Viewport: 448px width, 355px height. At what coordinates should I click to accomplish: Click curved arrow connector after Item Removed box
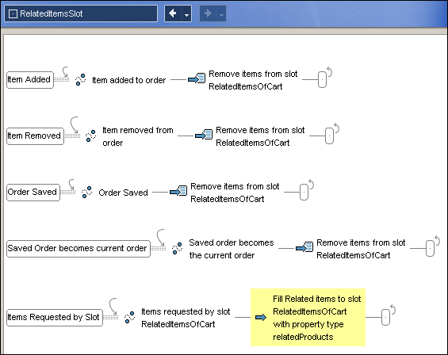75,125
